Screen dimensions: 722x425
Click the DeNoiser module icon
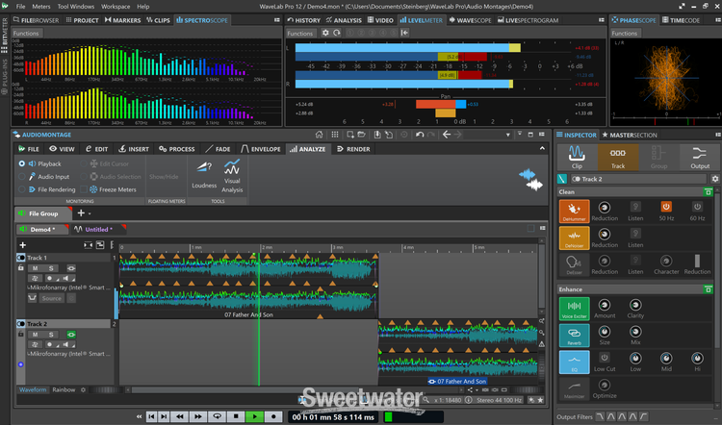pos(574,238)
